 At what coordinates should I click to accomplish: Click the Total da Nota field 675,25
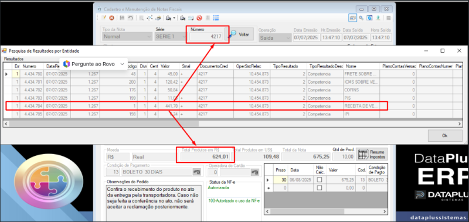coord(305,156)
